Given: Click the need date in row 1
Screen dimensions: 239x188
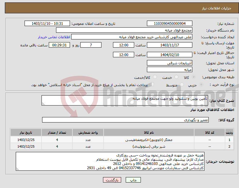Looking at the screenshot, I should [26, 140].
